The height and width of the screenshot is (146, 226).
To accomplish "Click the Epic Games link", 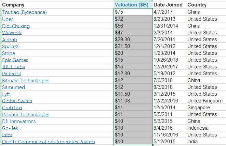I will (15, 60).
